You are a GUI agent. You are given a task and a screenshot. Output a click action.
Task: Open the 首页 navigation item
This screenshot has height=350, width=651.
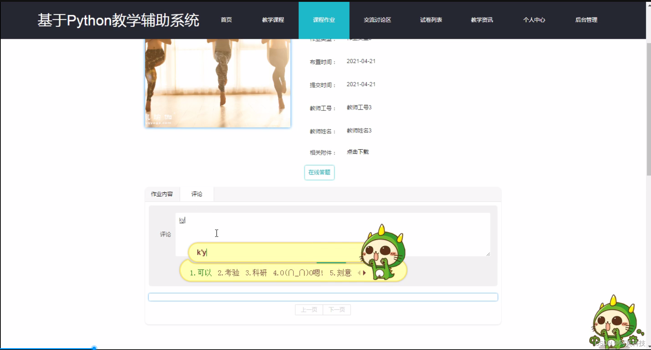(x=226, y=20)
